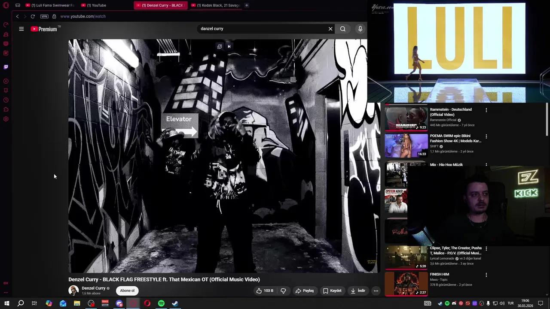Open the Denzel Curry channel name link
This screenshot has width=550, height=309.
(x=94, y=288)
